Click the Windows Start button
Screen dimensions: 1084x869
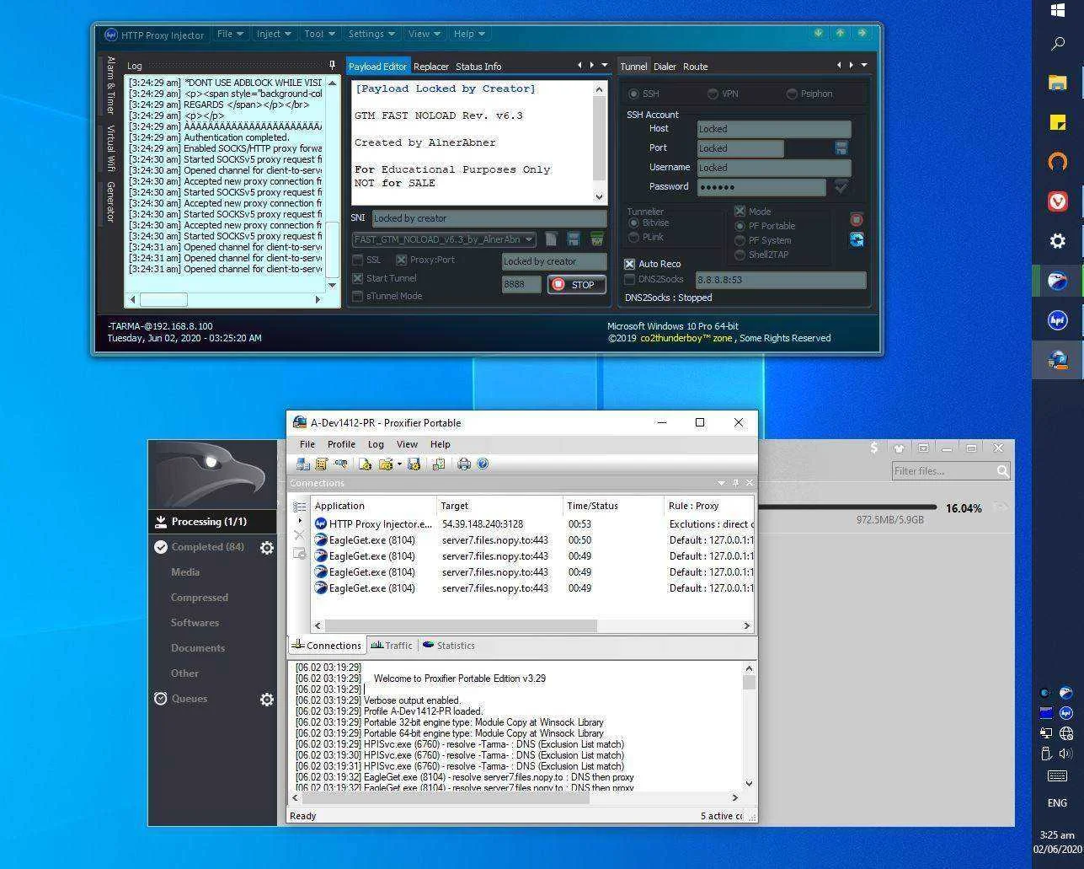(x=1058, y=10)
